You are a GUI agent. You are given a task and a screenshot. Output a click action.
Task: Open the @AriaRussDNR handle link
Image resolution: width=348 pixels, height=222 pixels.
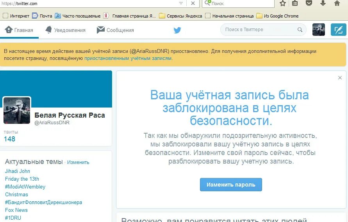[52, 123]
